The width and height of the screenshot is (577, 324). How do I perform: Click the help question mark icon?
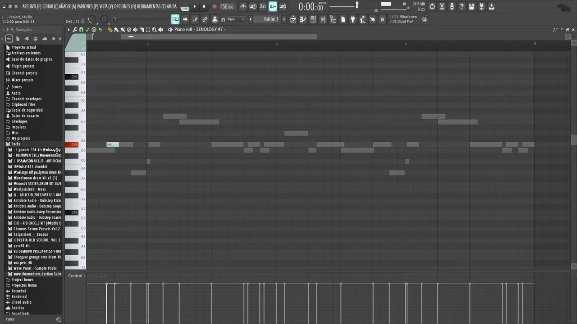(x=462, y=7)
